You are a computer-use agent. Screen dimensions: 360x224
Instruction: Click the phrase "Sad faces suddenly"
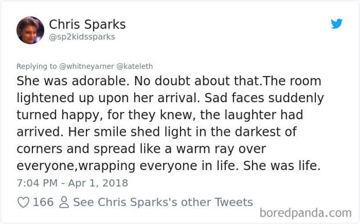264,98
